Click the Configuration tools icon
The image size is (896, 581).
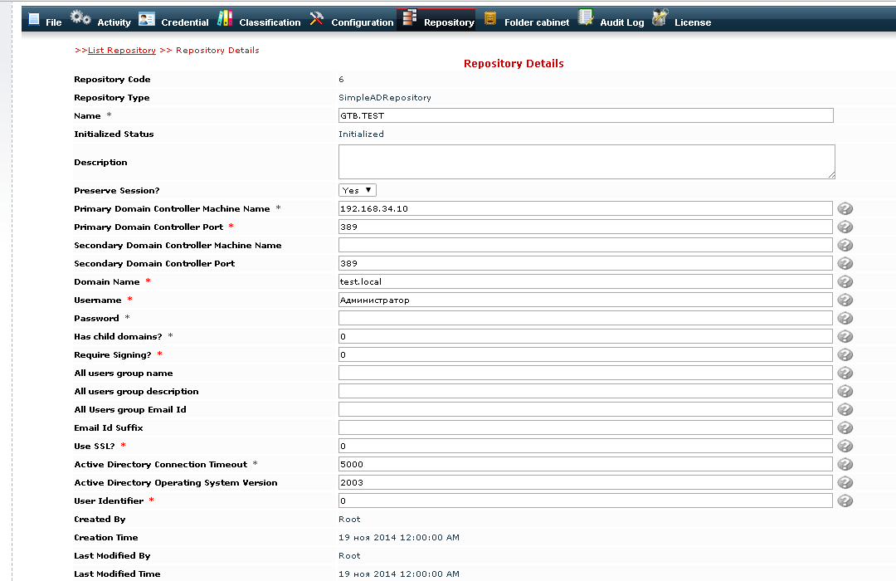tap(317, 19)
